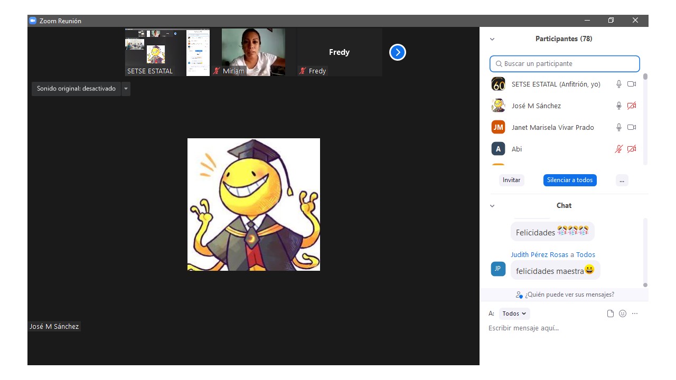Click the JM avatar of Janet Marisela

coord(498,127)
